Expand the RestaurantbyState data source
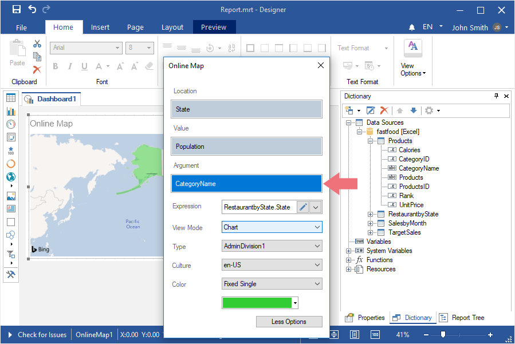Screen dimensions: 515x344 point(371,214)
